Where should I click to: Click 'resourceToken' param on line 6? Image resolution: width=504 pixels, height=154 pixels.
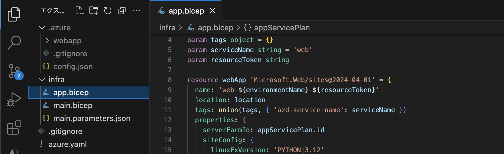[x=236, y=60]
